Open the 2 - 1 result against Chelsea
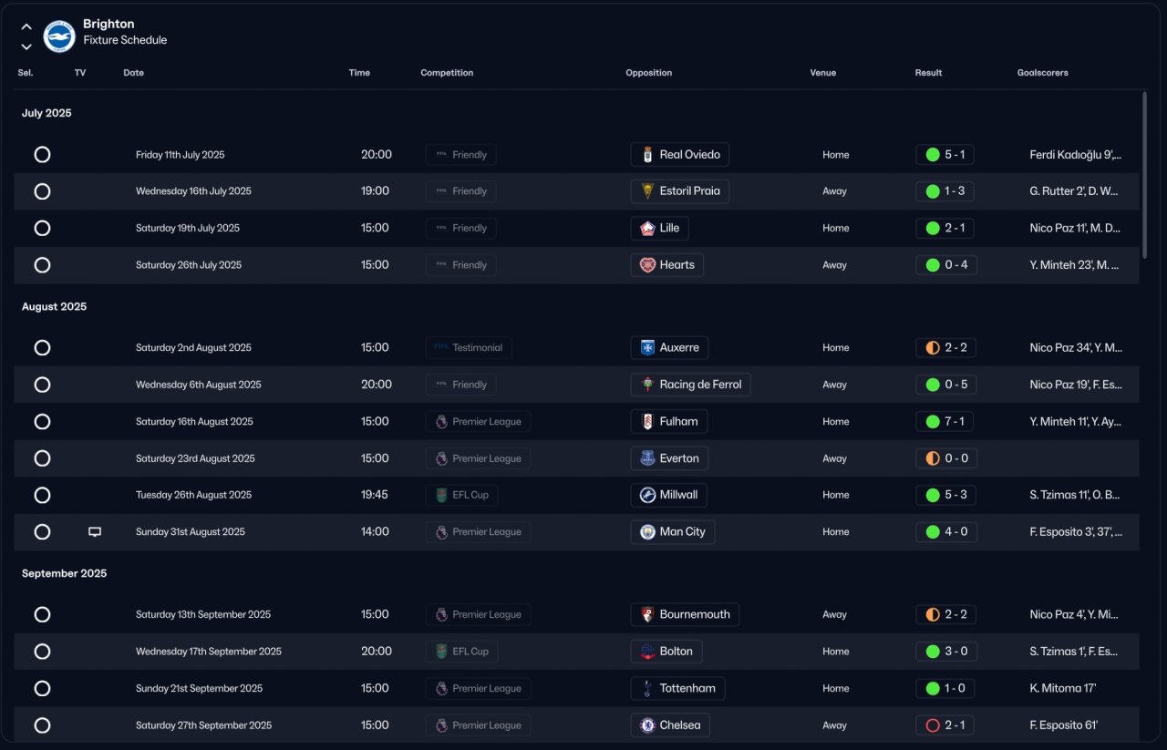Image resolution: width=1167 pixels, height=750 pixels. pos(945,725)
